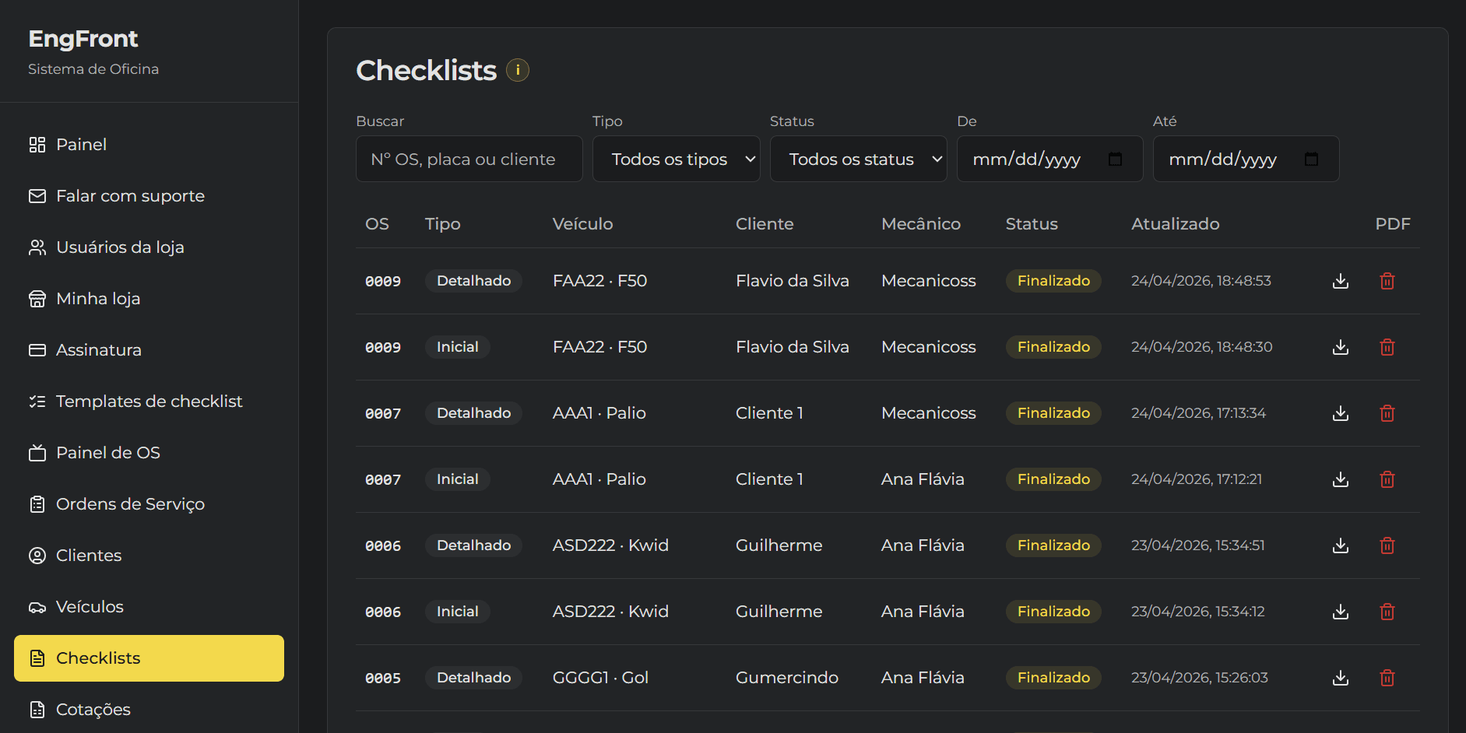This screenshot has width=1466, height=733.
Task: Click the Clientes navigation entry
Action: coord(88,555)
